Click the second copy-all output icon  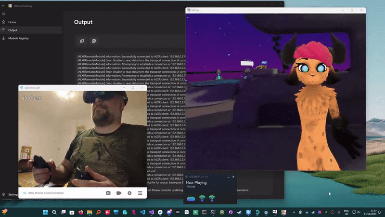tap(93, 41)
